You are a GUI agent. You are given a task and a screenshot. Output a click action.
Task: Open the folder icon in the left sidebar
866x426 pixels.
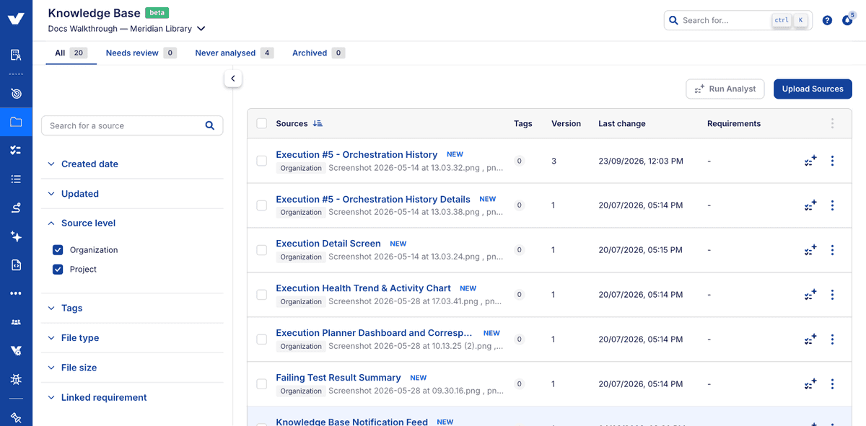click(x=16, y=122)
